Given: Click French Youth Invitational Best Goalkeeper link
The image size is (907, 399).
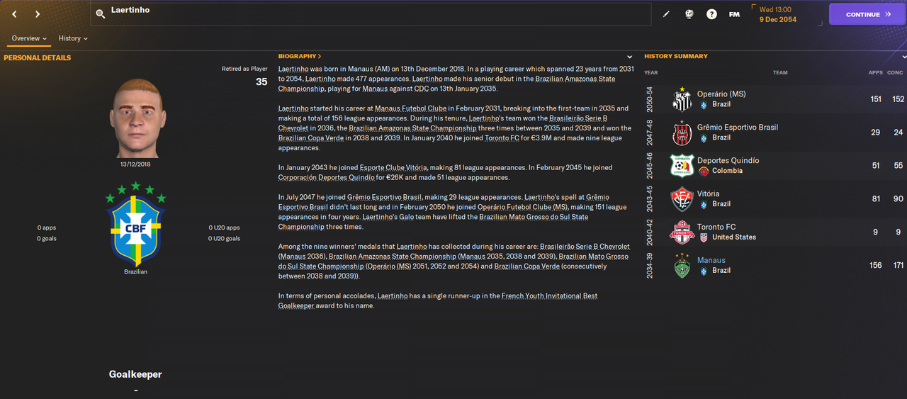Looking at the screenshot, I should point(438,300).
